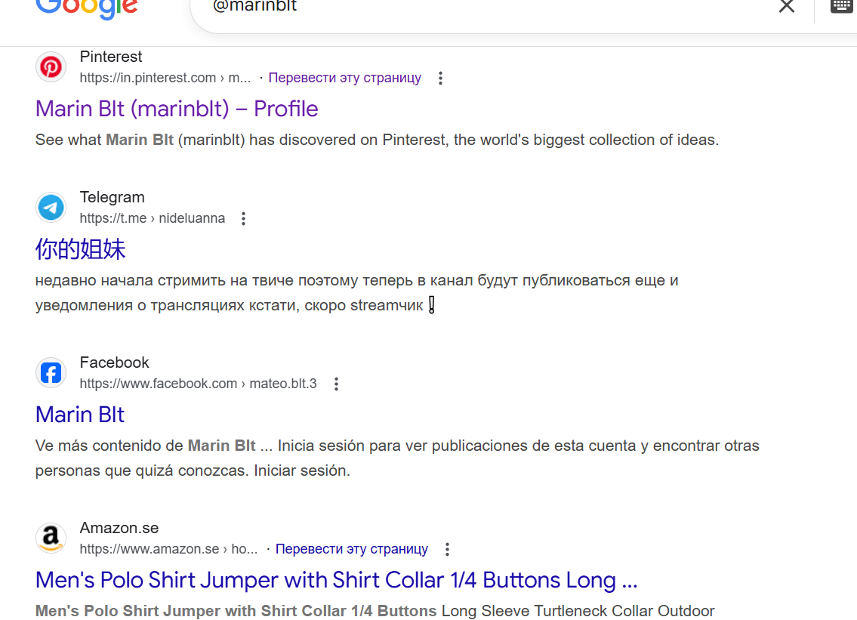This screenshot has height=620, width=857.
Task: Click the snippet starting 'Ve más contenido de'
Action: [x=397, y=458]
